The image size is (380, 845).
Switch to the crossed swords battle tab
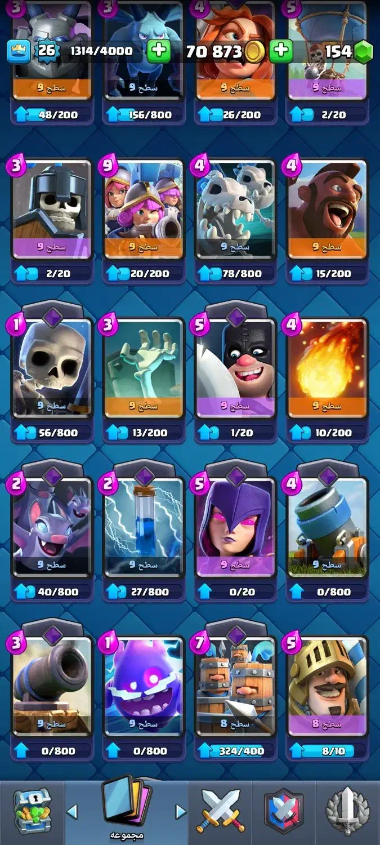pyautogui.click(x=221, y=811)
